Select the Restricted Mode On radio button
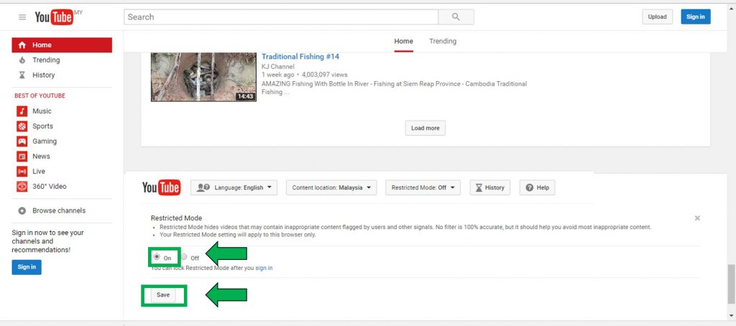Screen dimensions: 736x326 [x=157, y=256]
